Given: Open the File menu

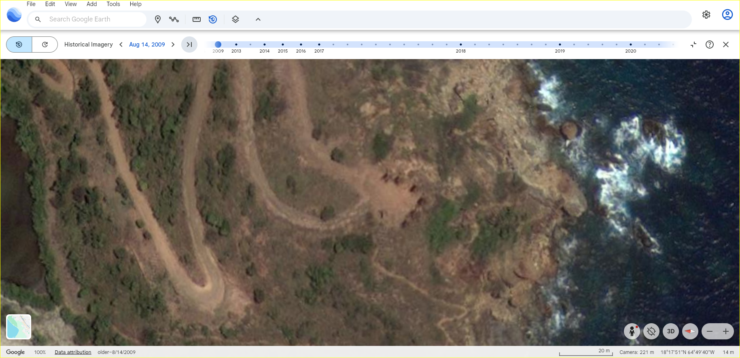Looking at the screenshot, I should click(x=31, y=4).
